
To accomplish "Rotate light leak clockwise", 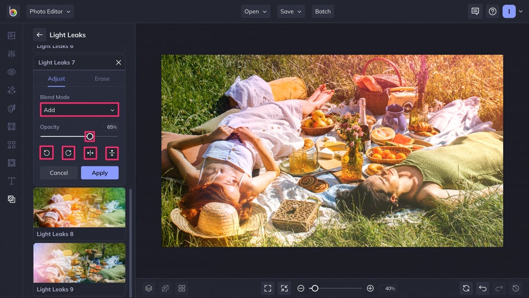I will tap(68, 153).
